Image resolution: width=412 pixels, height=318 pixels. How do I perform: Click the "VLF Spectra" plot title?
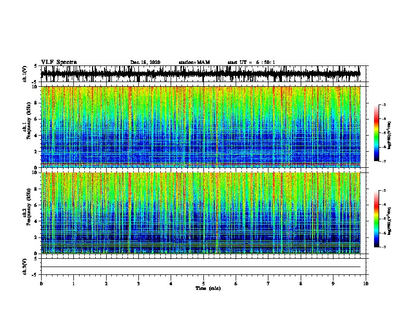tap(59, 62)
